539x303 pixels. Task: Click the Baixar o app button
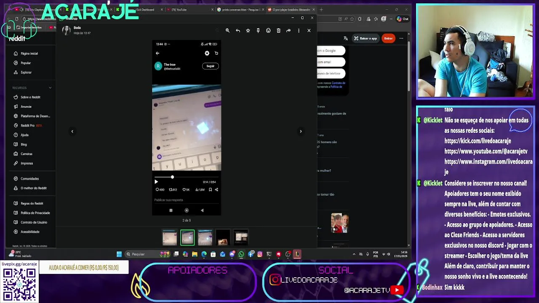click(x=365, y=38)
